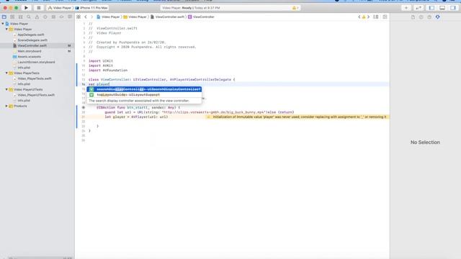
Task: Show the Quick Help inspector
Action: pyautogui.click(x=429, y=17)
